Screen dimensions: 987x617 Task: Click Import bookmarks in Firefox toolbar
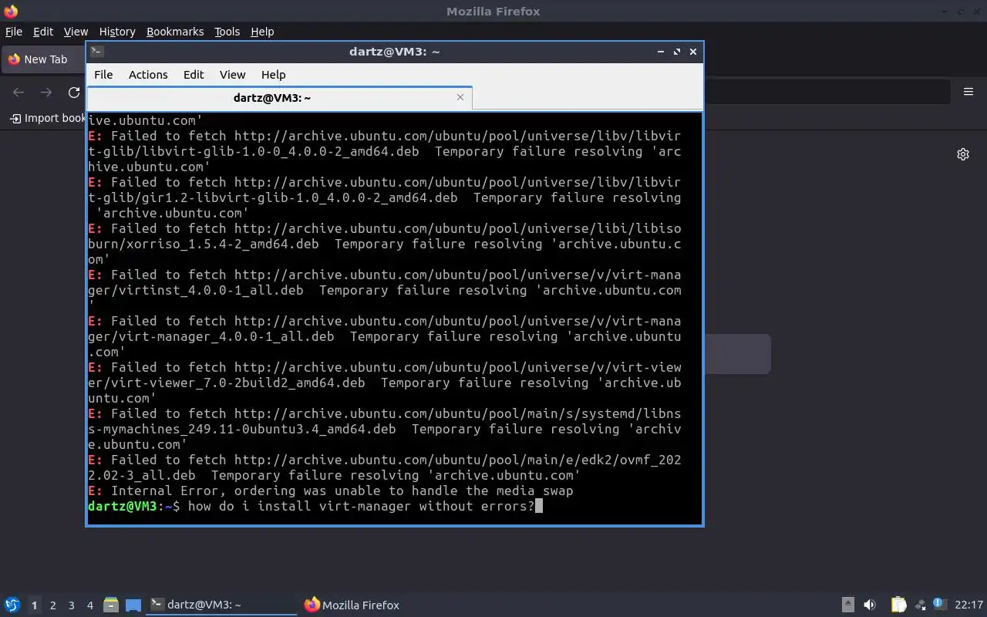tap(48, 118)
